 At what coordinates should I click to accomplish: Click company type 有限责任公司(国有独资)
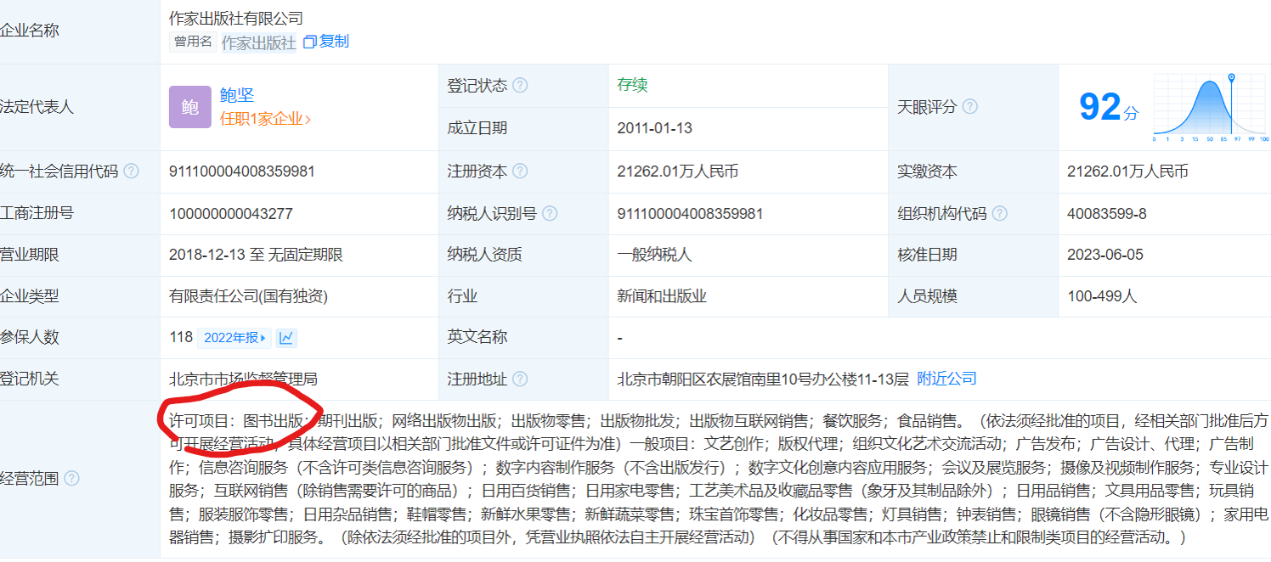click(x=248, y=296)
